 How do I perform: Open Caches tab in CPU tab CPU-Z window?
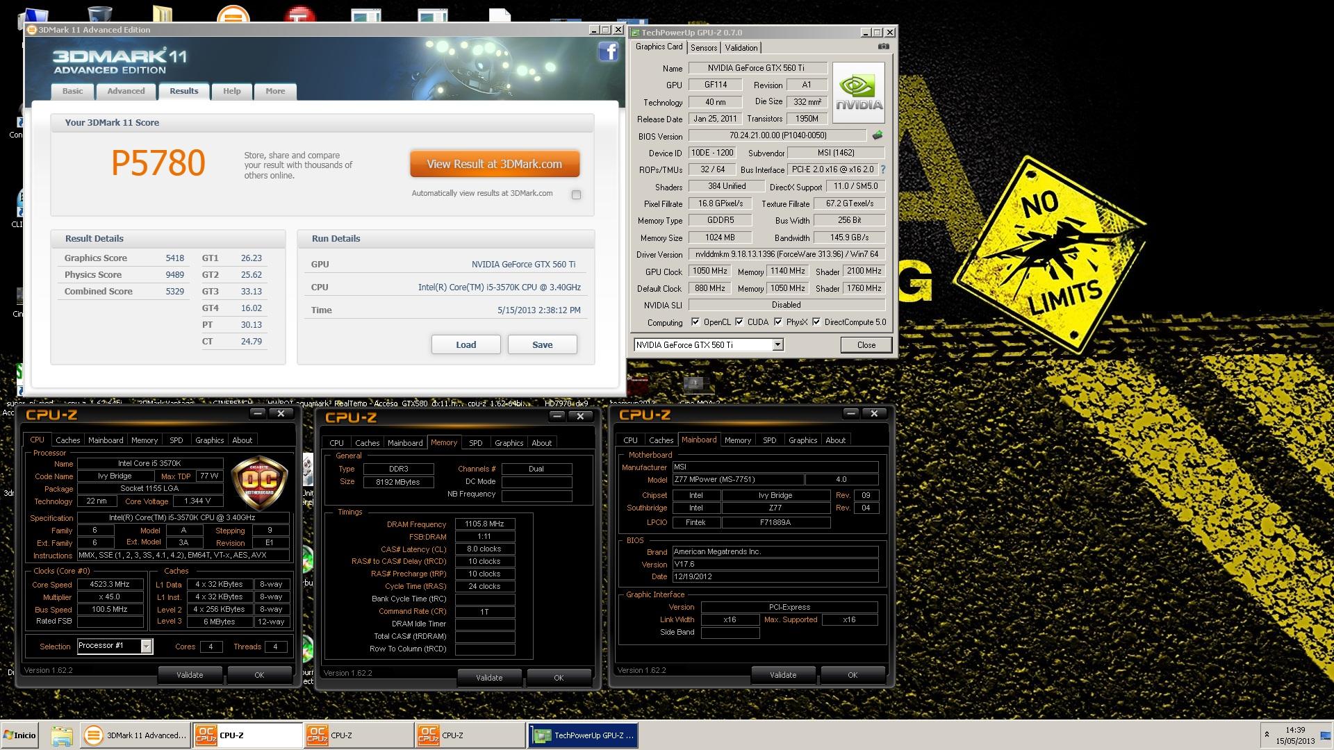[x=68, y=440]
